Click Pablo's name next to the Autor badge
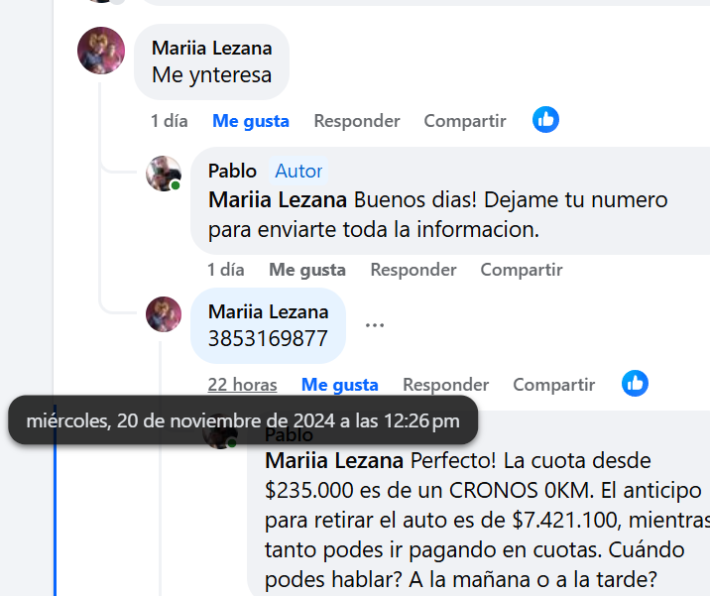This screenshot has width=710, height=596. [x=232, y=171]
